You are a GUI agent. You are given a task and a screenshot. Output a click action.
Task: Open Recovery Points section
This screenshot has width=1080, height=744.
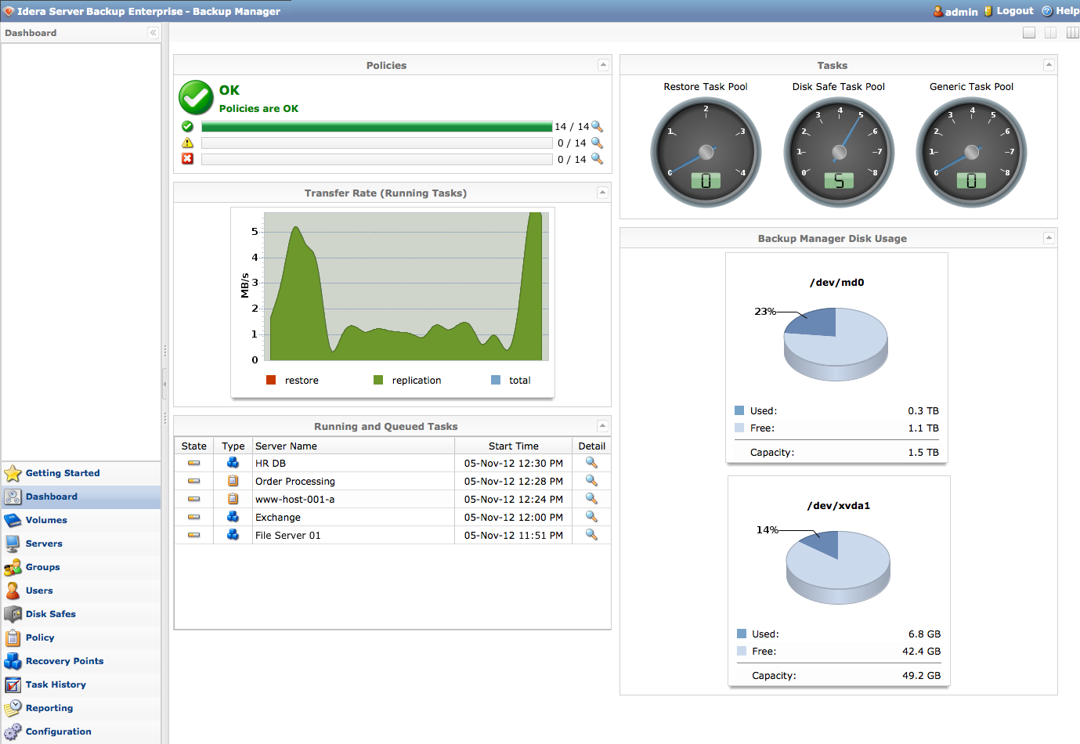tap(64, 661)
